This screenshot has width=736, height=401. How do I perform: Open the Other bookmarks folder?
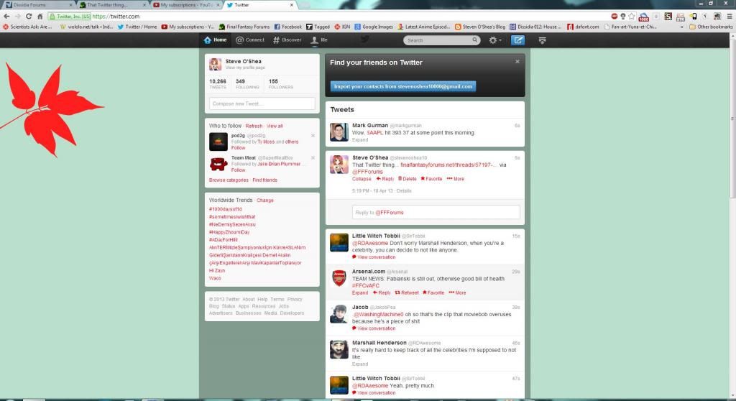tap(711, 27)
